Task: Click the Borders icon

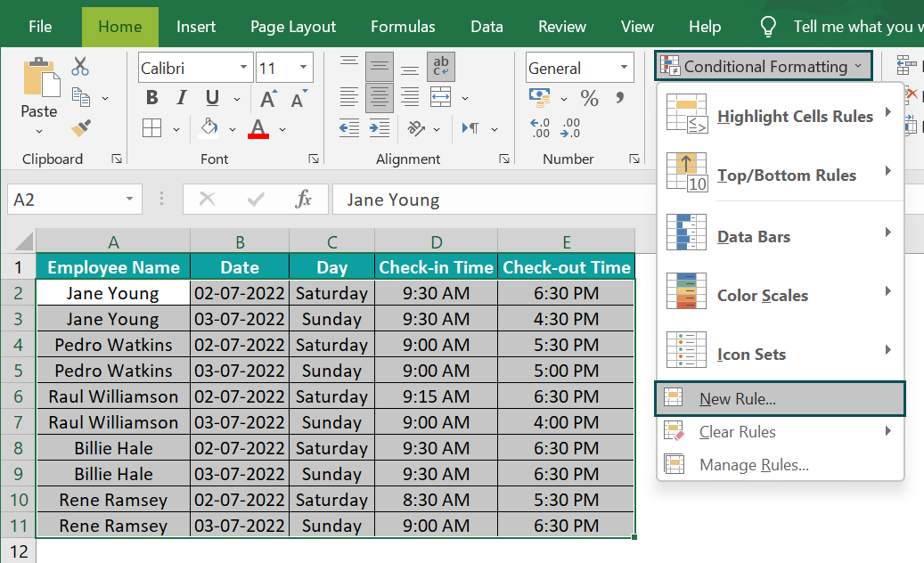Action: [152, 127]
